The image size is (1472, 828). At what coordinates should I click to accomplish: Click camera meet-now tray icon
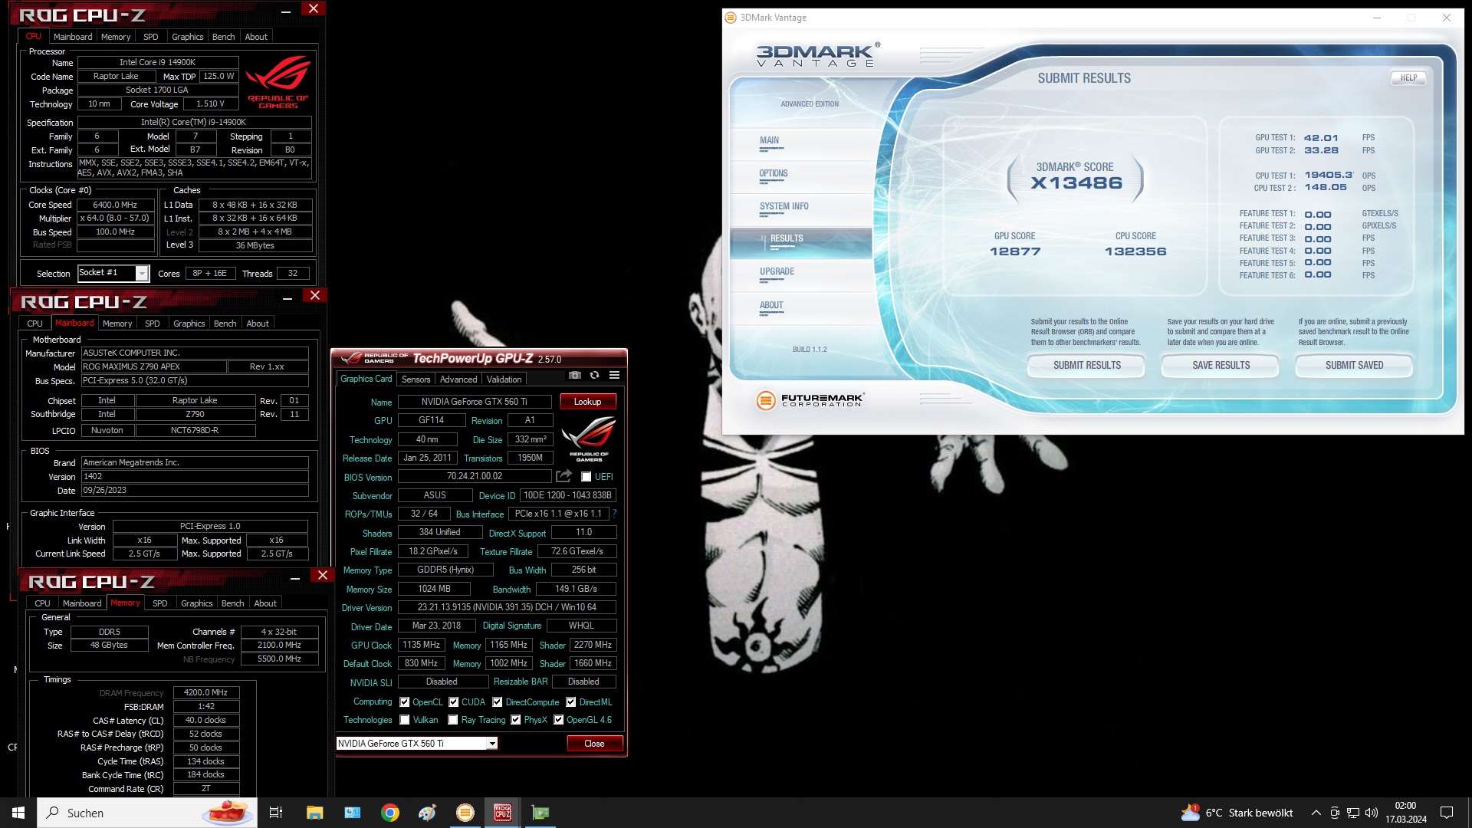pos(1335,813)
